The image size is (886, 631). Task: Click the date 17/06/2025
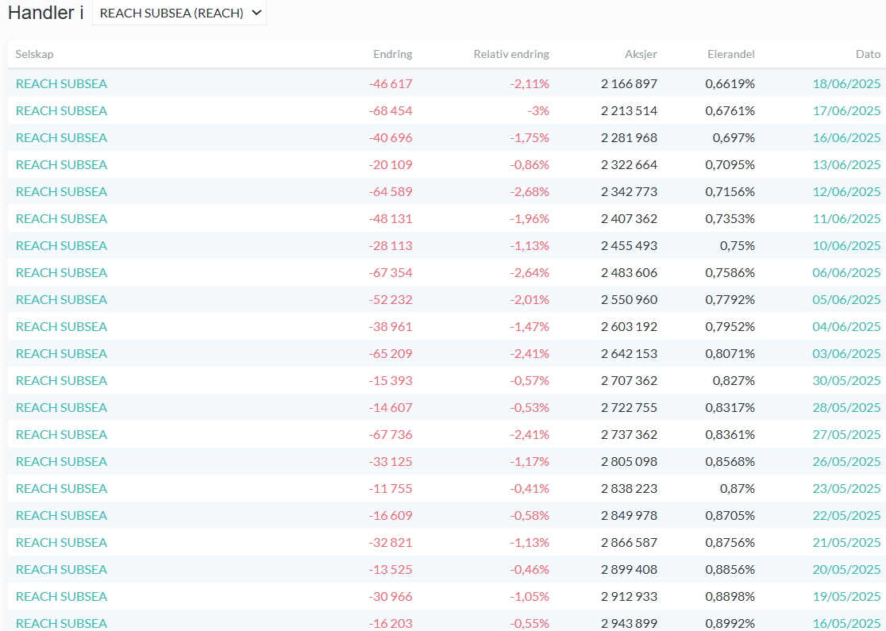click(846, 110)
